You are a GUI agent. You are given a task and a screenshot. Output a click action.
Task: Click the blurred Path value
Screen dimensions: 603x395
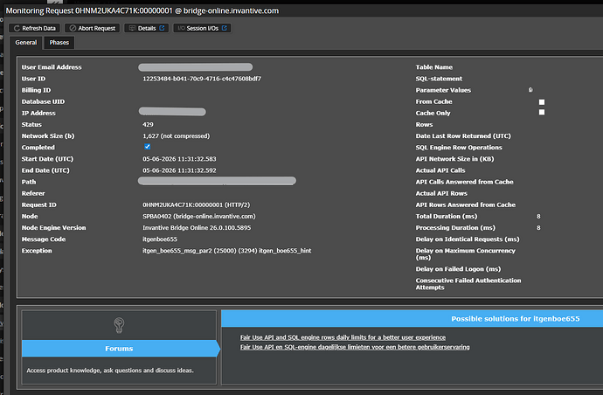click(x=217, y=181)
